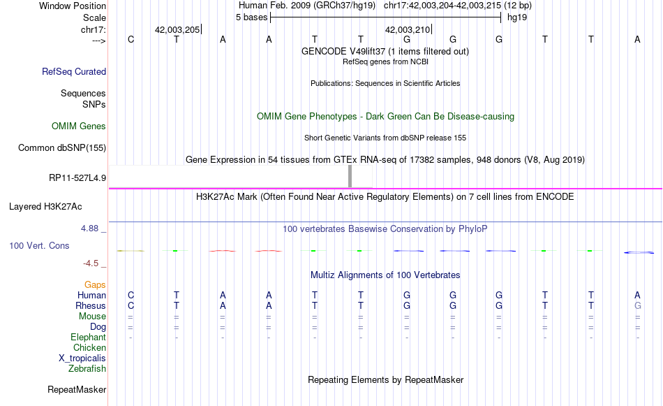Click the sequence direction arrow --->
Screen dimensions: 663x406
click(98, 41)
